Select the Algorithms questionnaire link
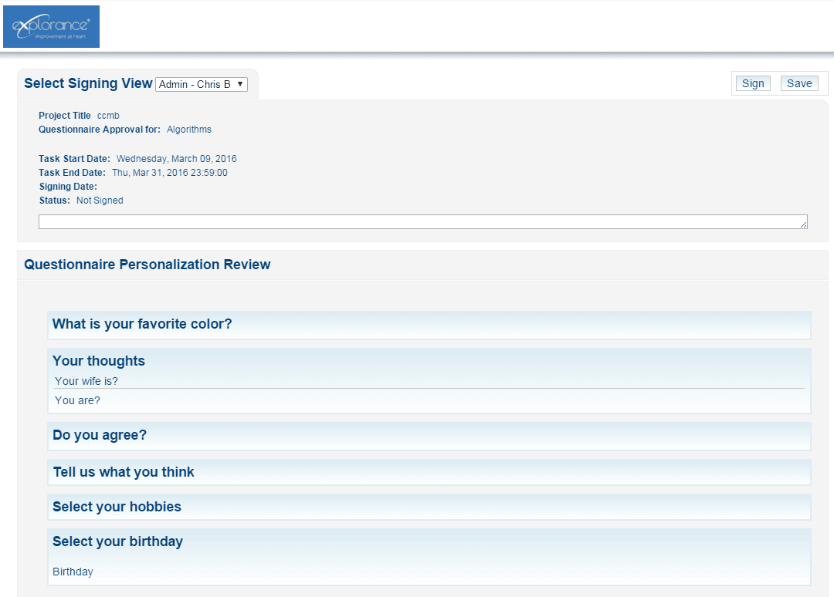The image size is (834, 597). (x=188, y=129)
